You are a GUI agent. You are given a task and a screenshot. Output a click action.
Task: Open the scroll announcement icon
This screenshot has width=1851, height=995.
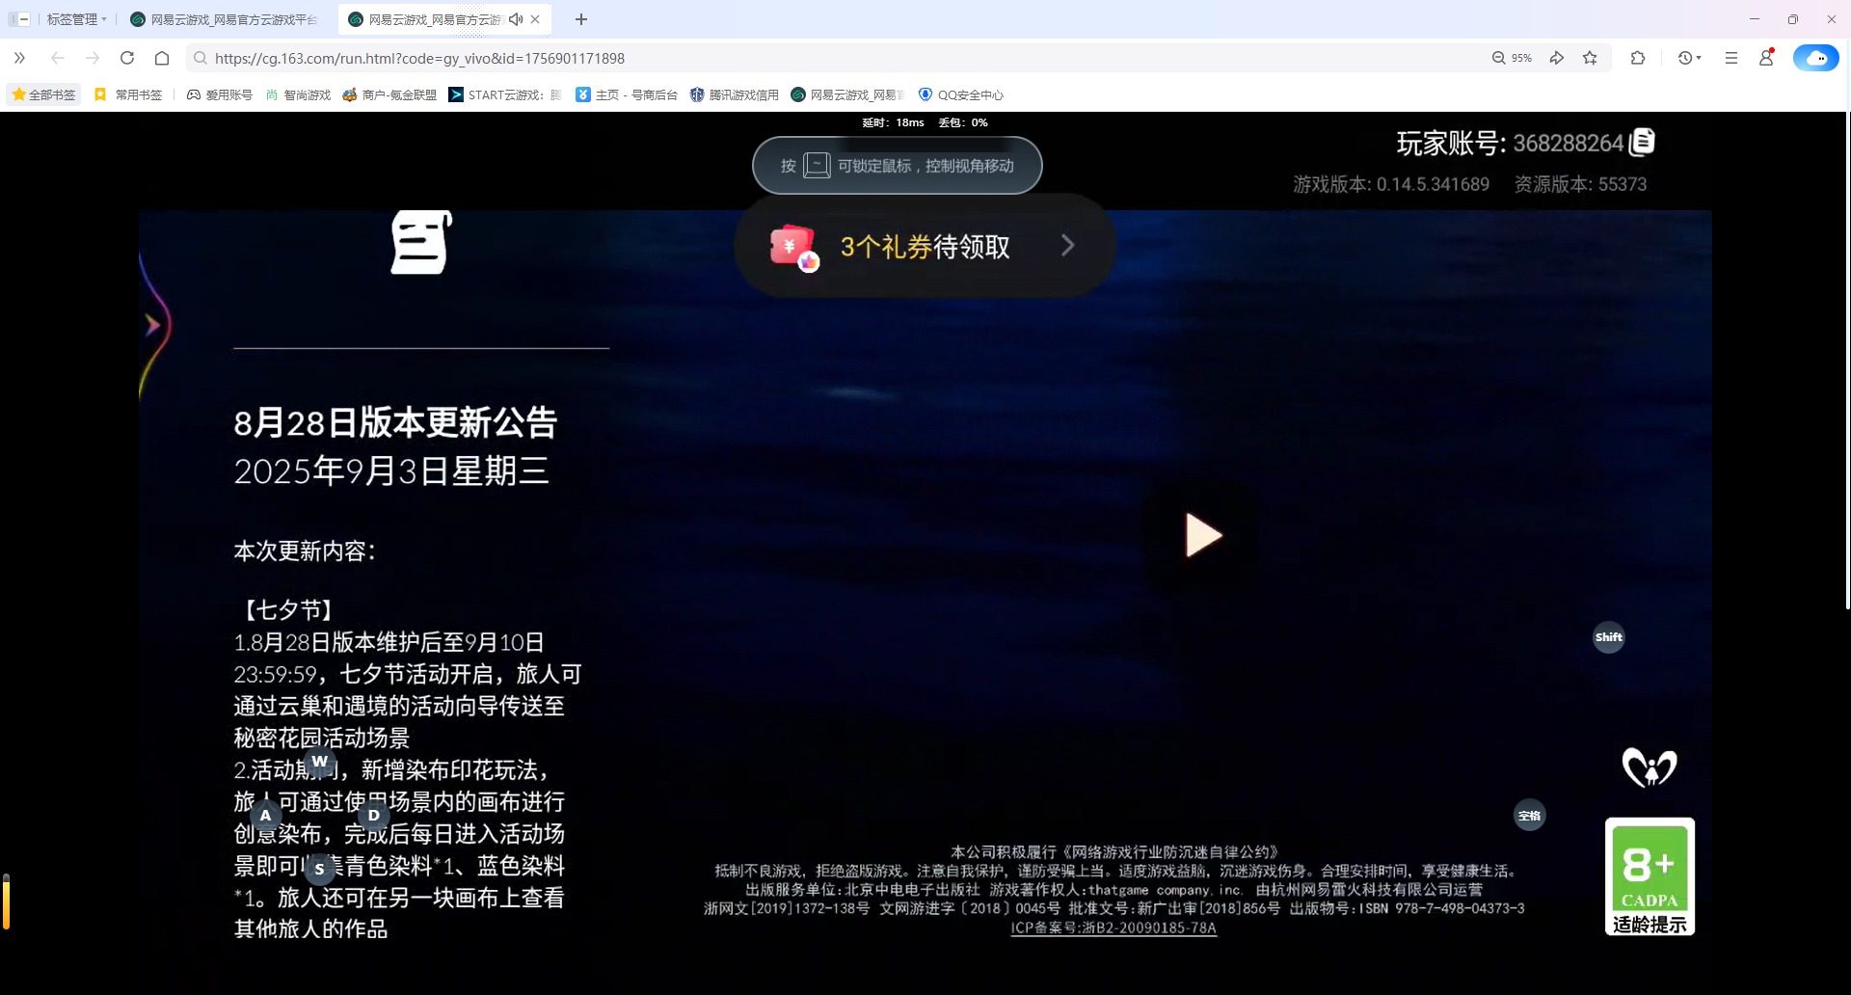point(421,242)
